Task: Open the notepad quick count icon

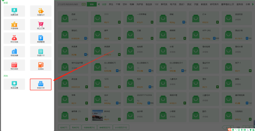Action: [x=41, y=52]
